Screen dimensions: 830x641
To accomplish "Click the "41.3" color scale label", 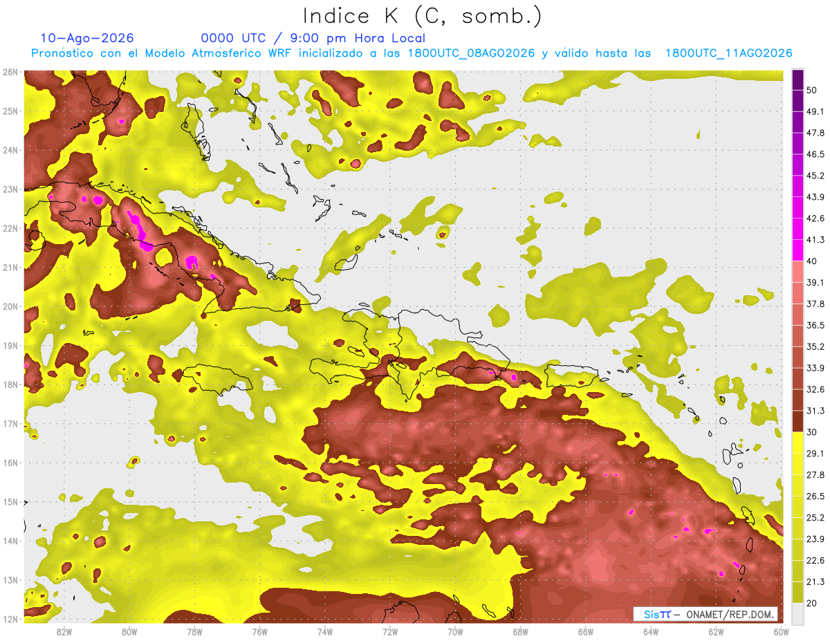I will coord(815,240).
